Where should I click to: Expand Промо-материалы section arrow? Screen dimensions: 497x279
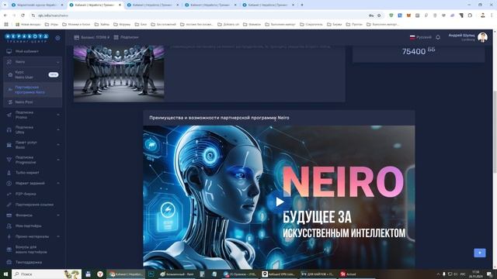pos(58,236)
